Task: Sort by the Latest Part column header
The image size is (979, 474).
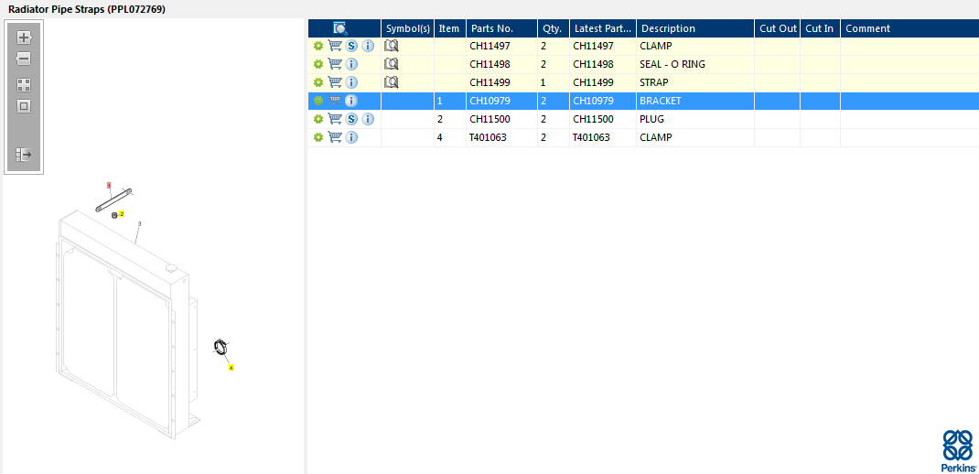Action: coord(603,28)
